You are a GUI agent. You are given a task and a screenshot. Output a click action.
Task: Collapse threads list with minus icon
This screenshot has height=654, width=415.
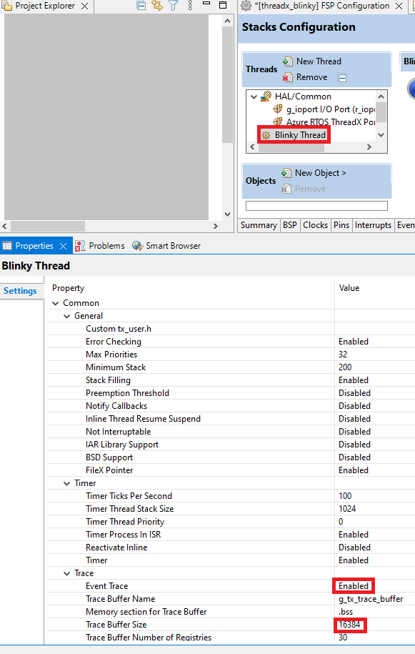(342, 78)
